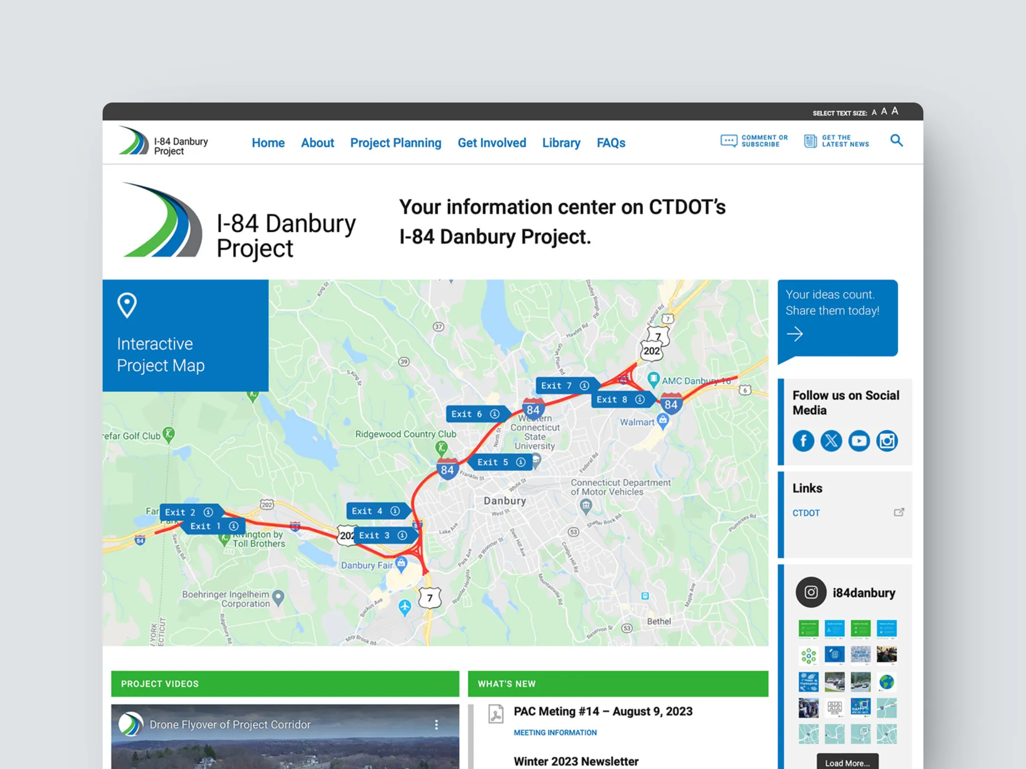
Task: Open the Library menu item
Action: (x=561, y=143)
